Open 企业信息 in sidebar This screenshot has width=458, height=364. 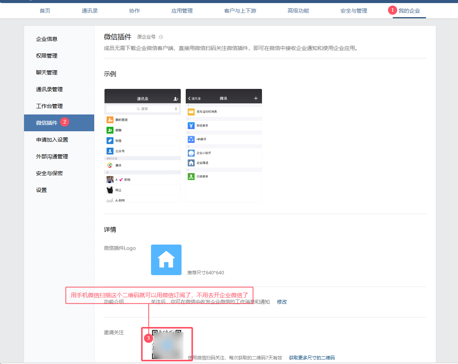point(59,39)
